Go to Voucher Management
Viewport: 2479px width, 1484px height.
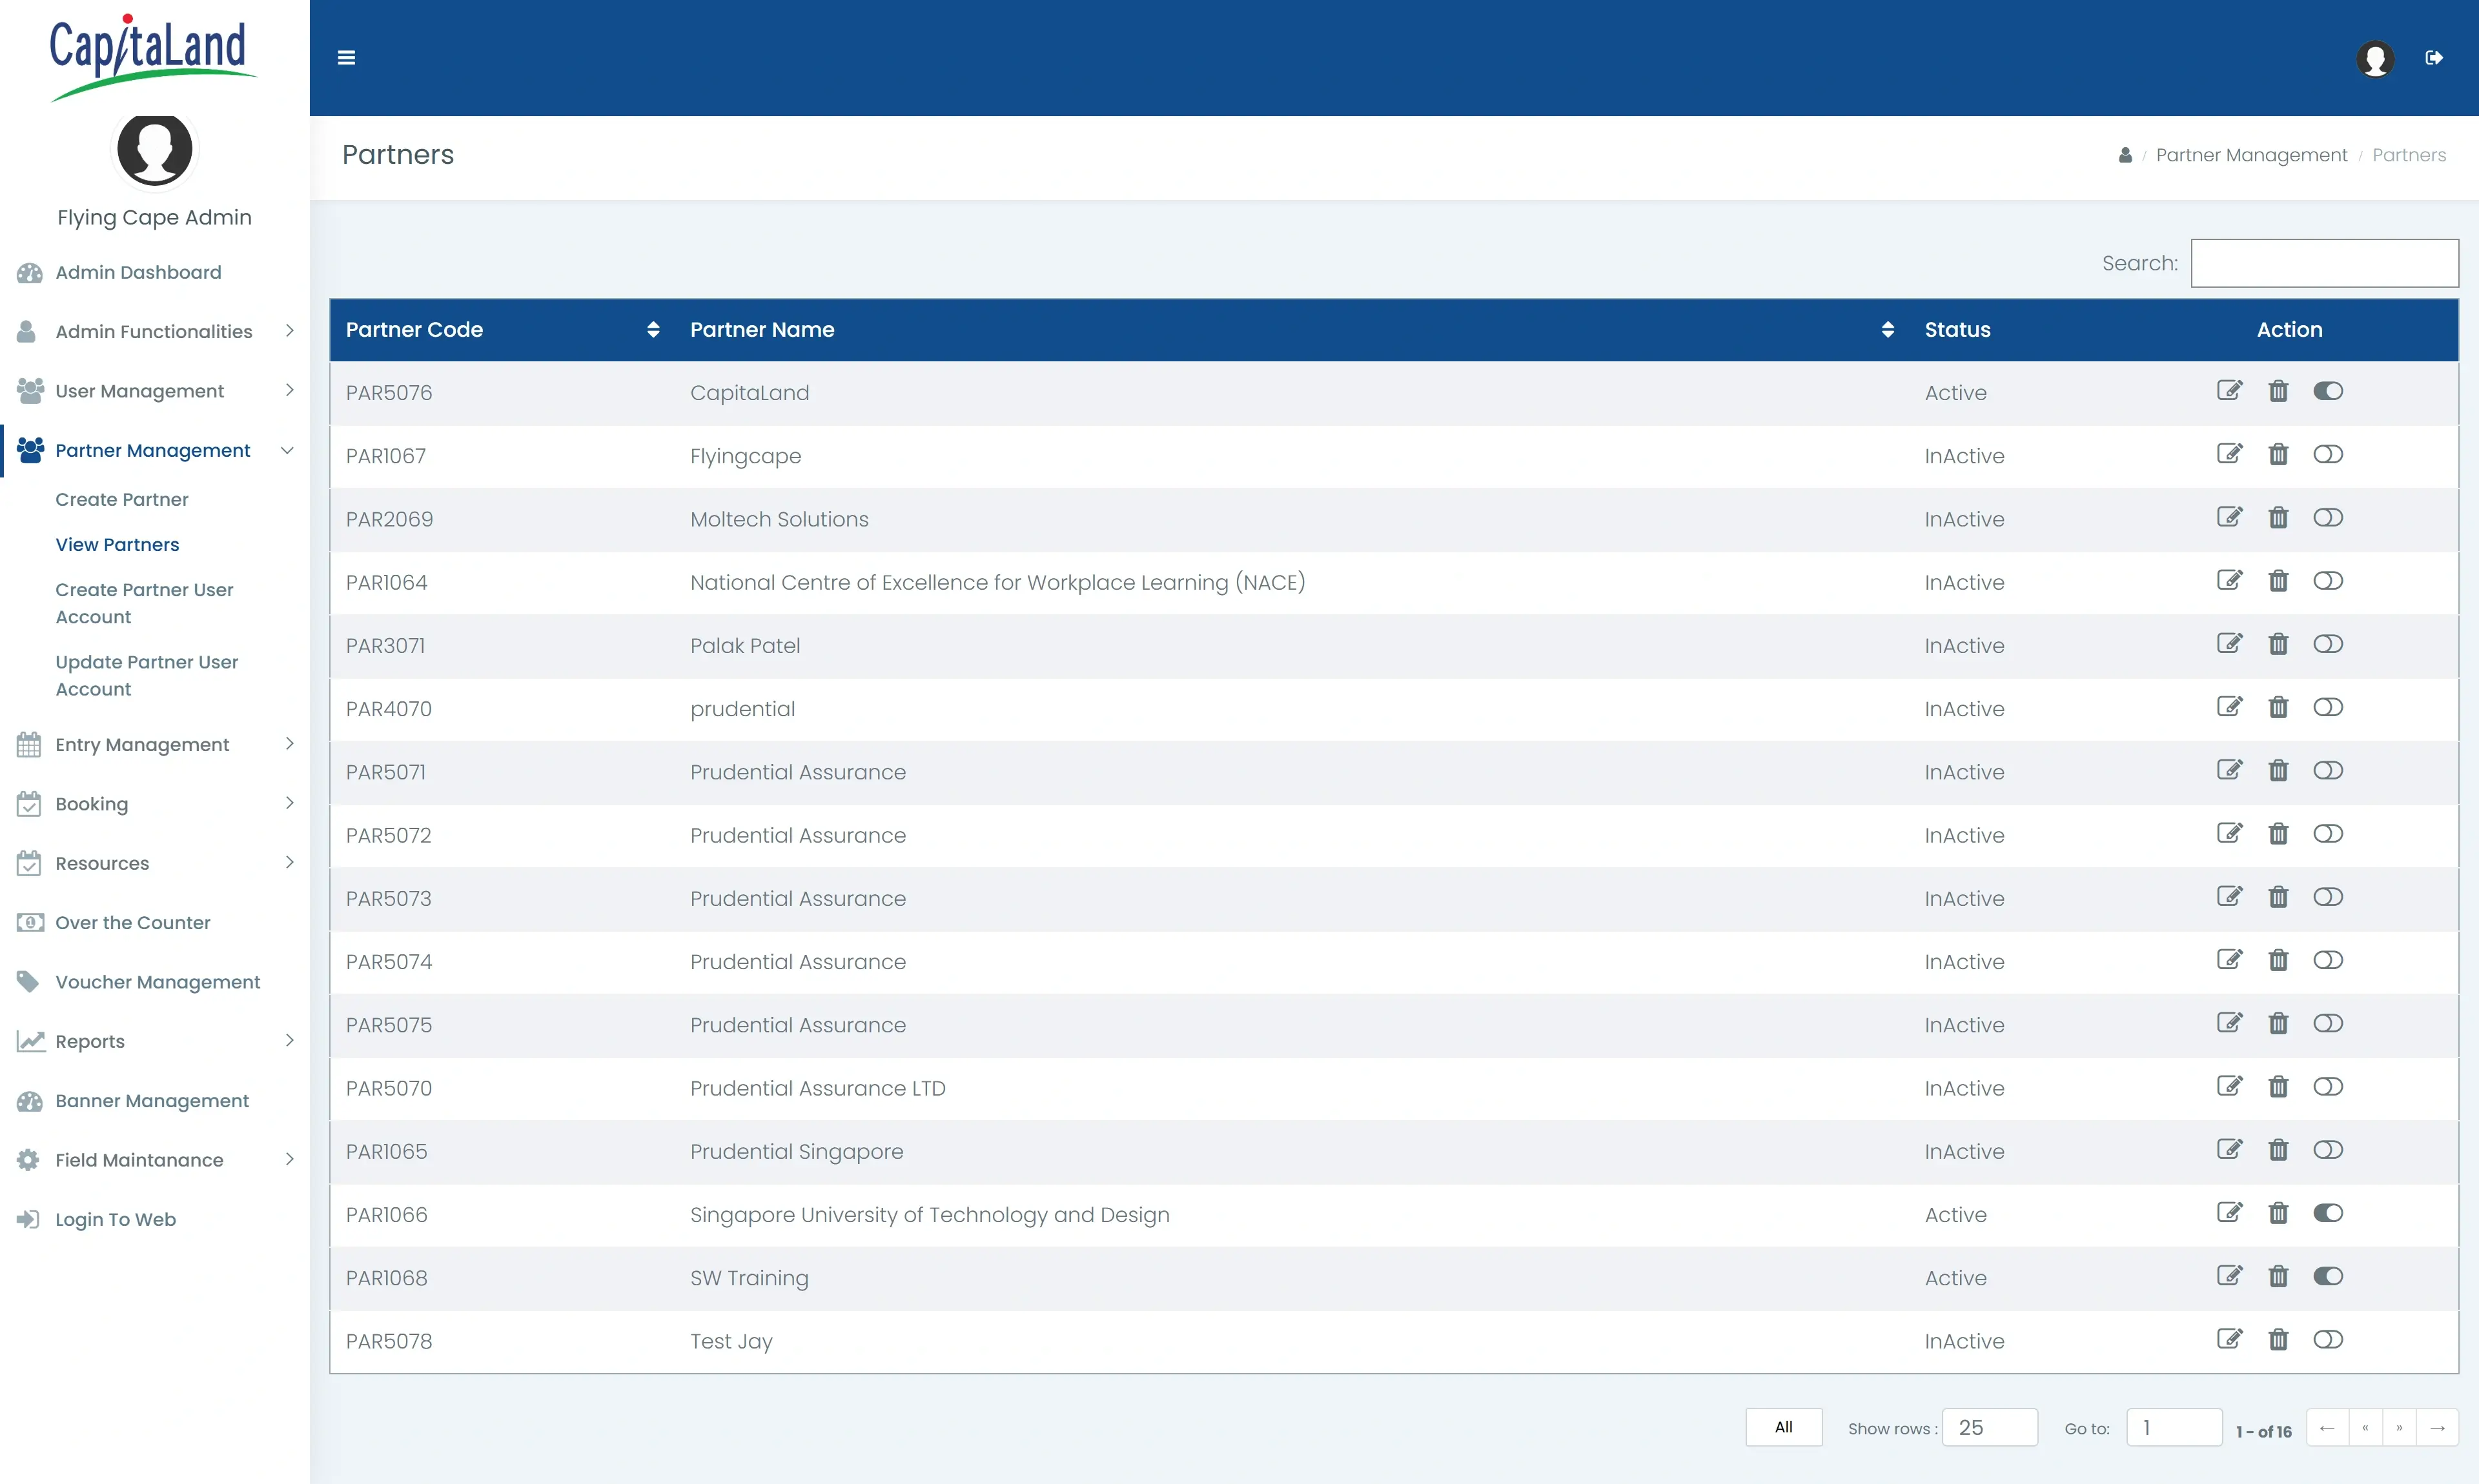(157, 982)
